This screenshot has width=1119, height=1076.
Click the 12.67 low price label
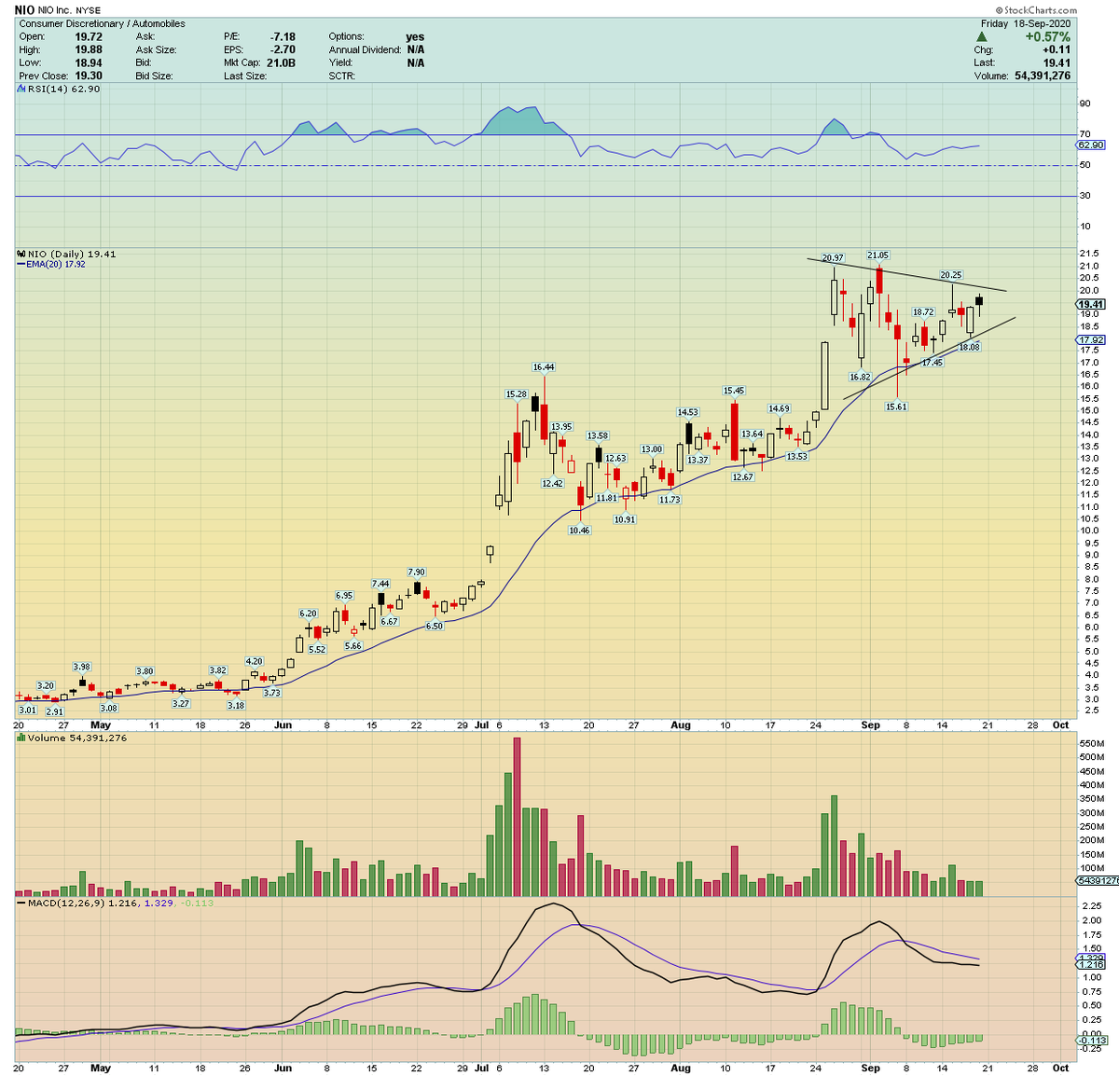point(742,476)
